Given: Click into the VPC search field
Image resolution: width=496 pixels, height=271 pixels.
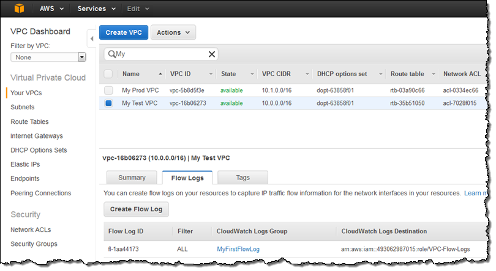Looking at the screenshot, I should 162,54.
